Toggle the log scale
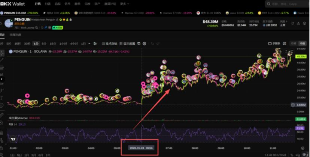The image size is (310, 157). [298, 155]
